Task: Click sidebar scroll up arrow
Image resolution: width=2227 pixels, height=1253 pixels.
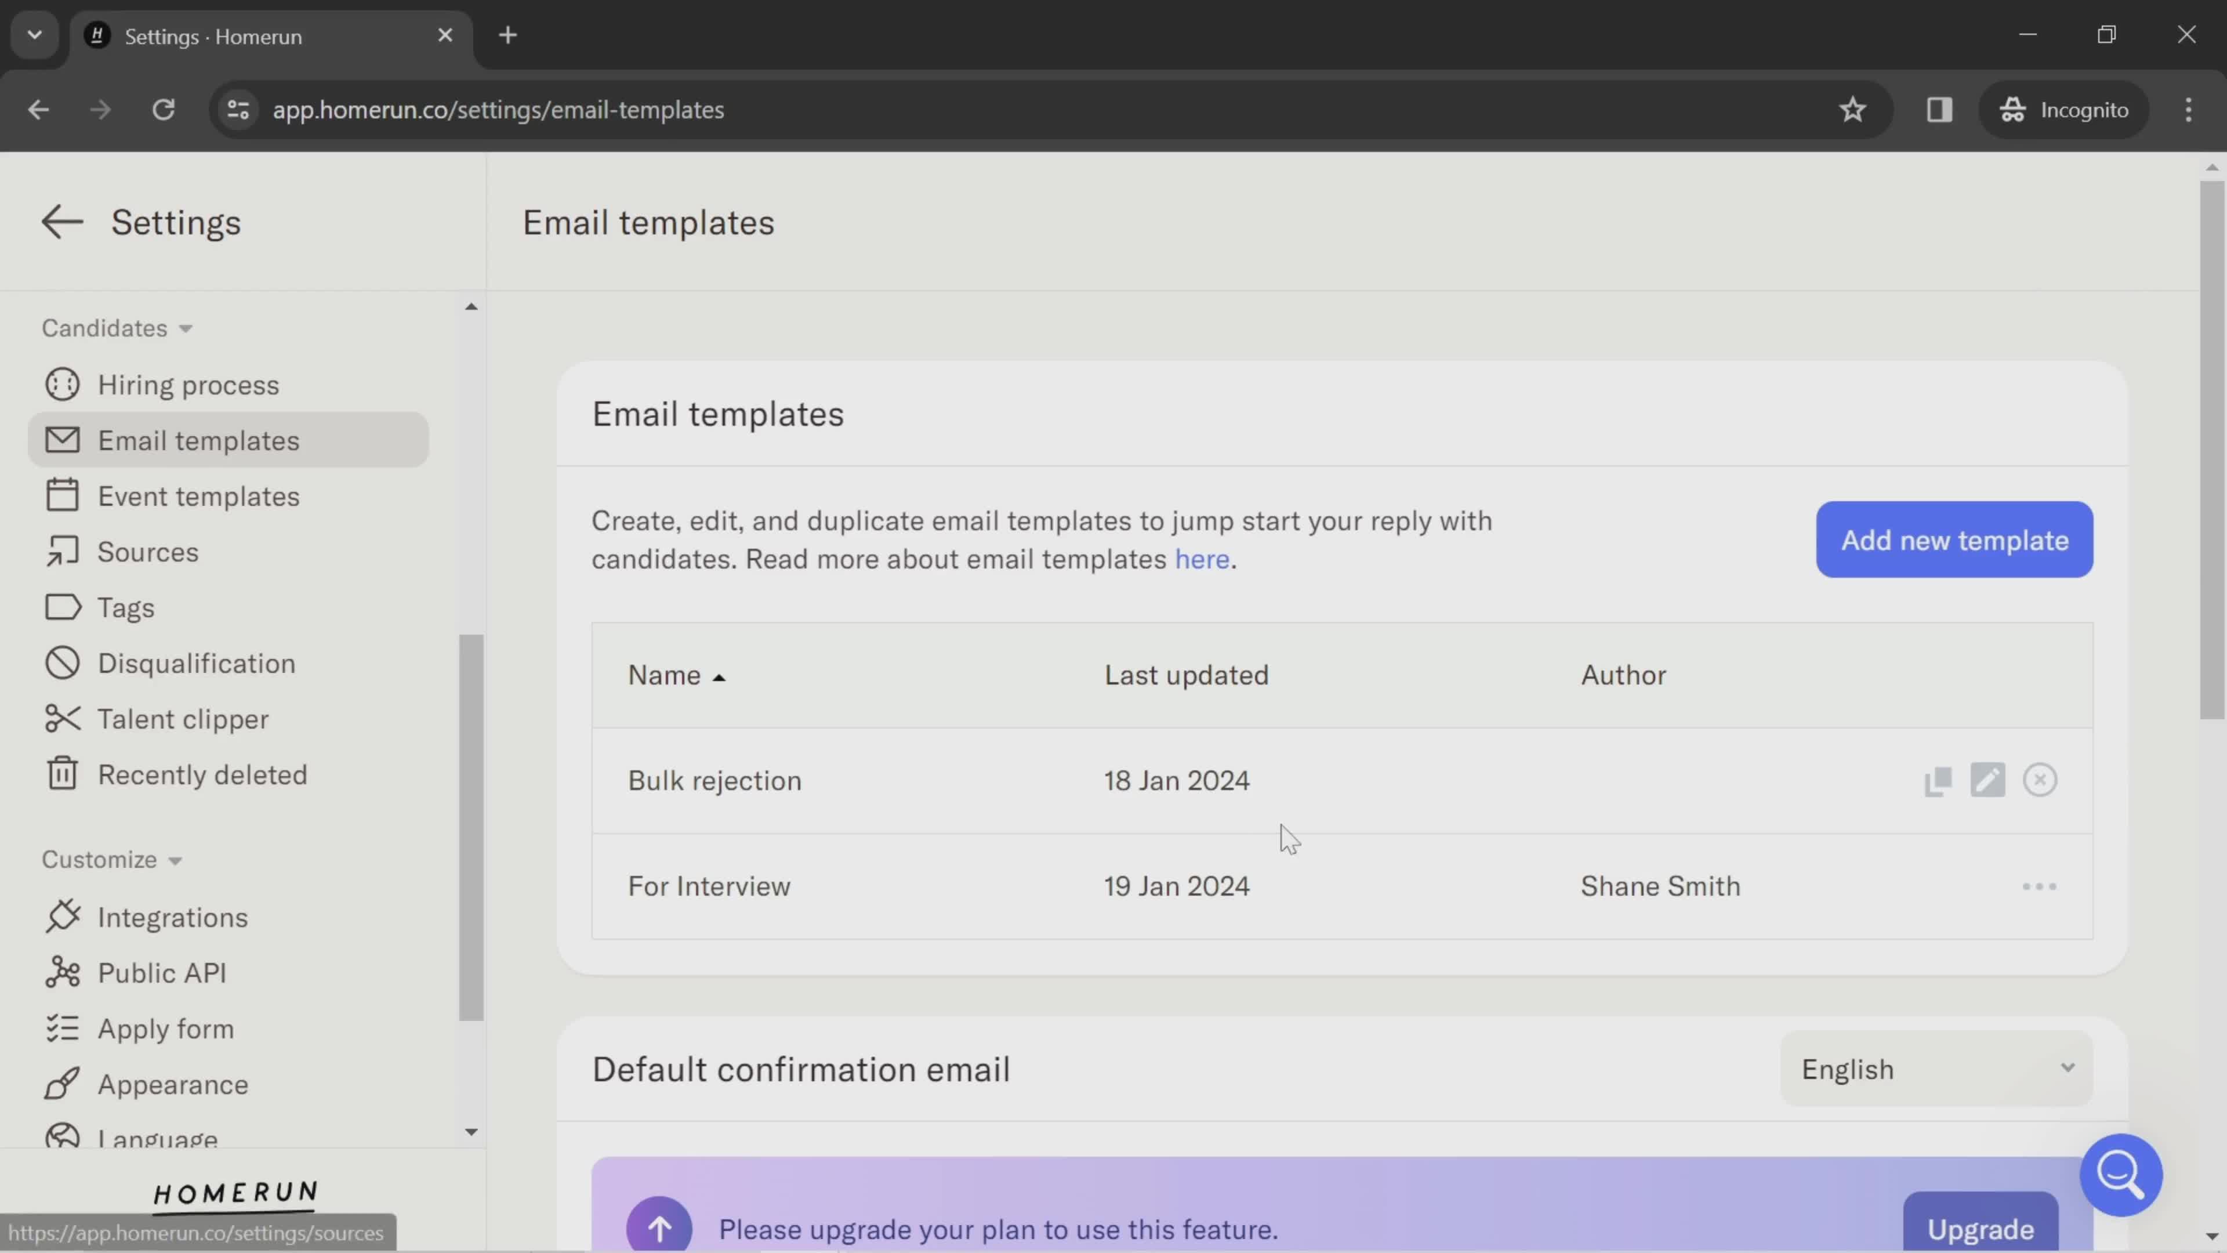Action: coord(471,306)
